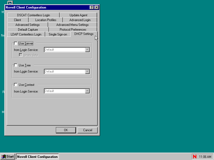Go to the Single Sign-on tab

click(x=58, y=34)
